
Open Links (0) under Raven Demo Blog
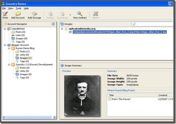(24, 55)
